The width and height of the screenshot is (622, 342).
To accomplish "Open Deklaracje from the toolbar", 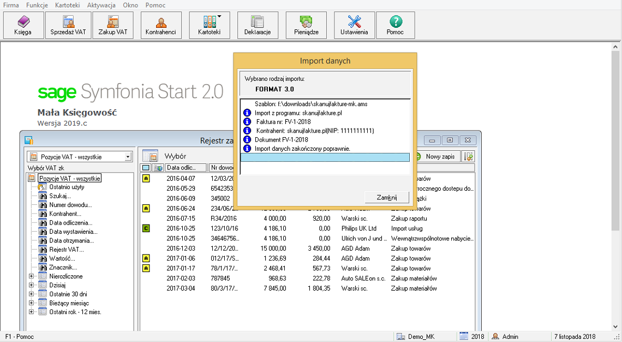I will click(258, 25).
